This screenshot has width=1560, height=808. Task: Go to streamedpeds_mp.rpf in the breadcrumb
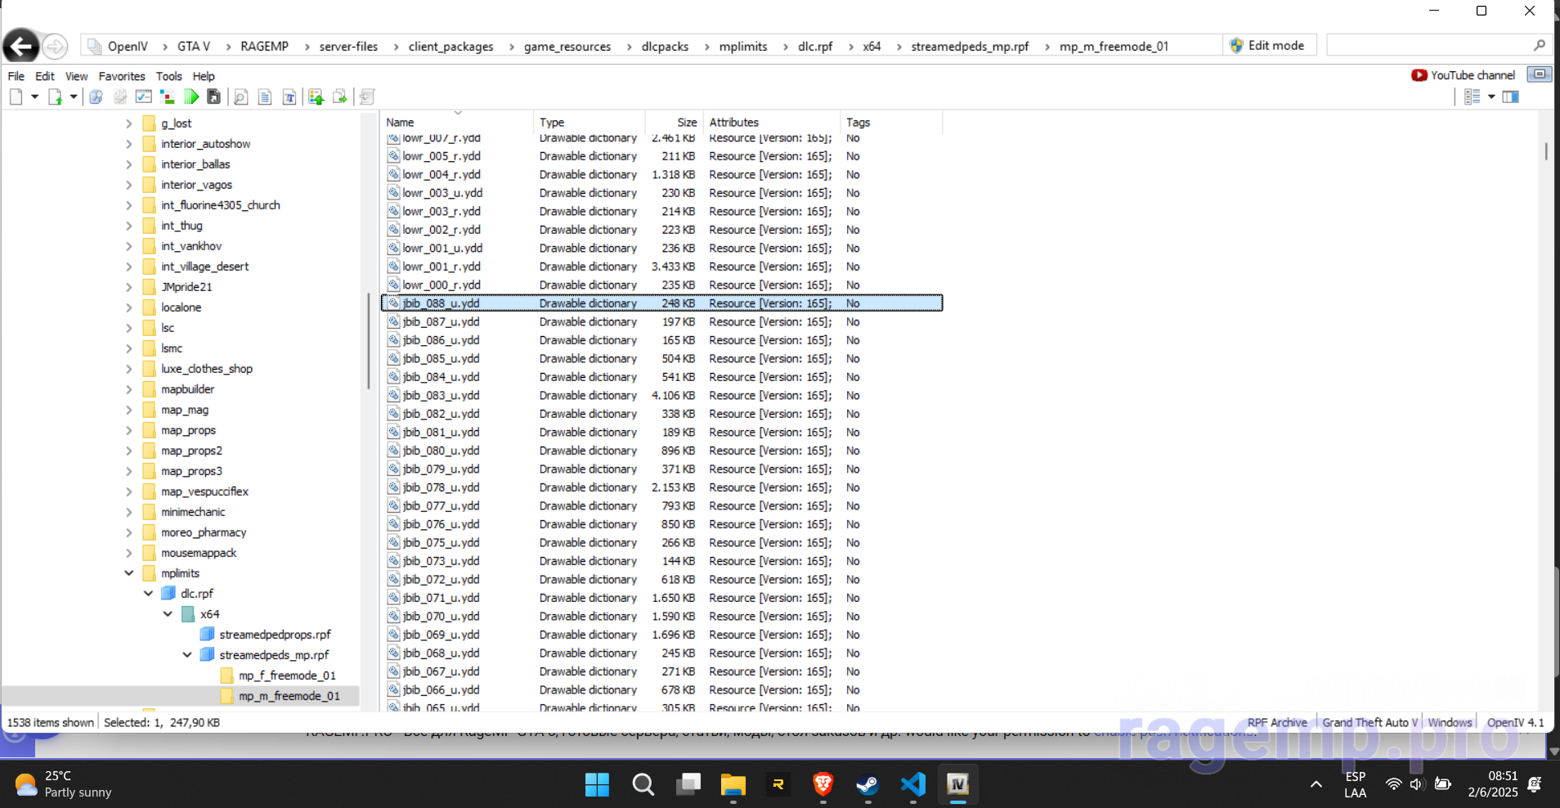970,47
